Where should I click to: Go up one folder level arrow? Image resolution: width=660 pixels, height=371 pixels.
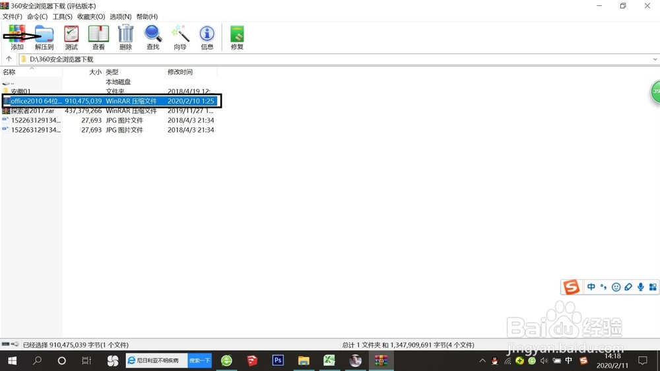[9, 59]
